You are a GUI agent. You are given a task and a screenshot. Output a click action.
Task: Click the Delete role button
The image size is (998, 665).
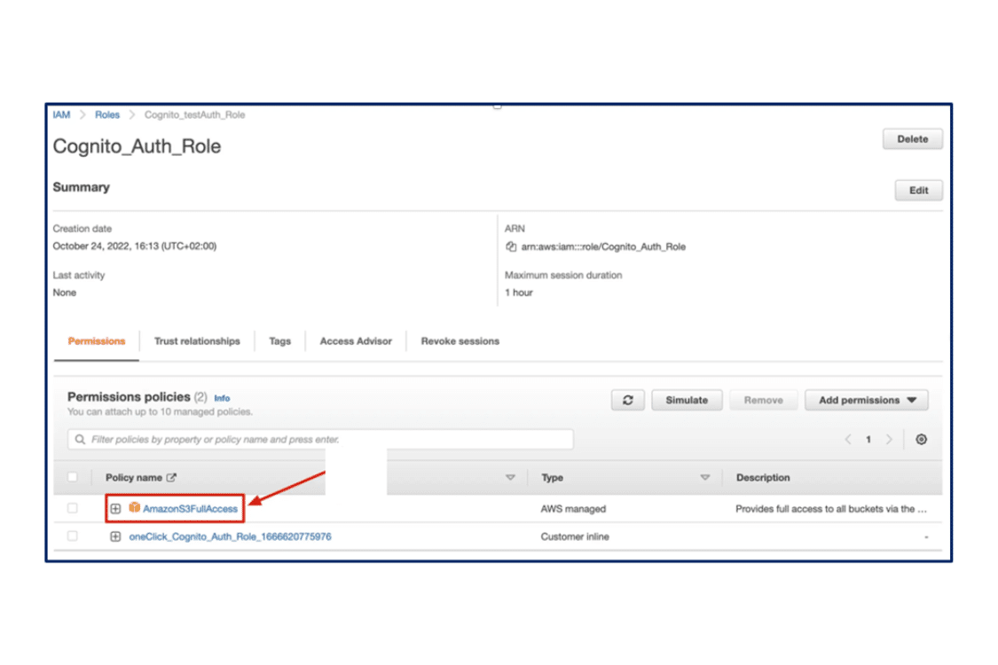click(913, 138)
